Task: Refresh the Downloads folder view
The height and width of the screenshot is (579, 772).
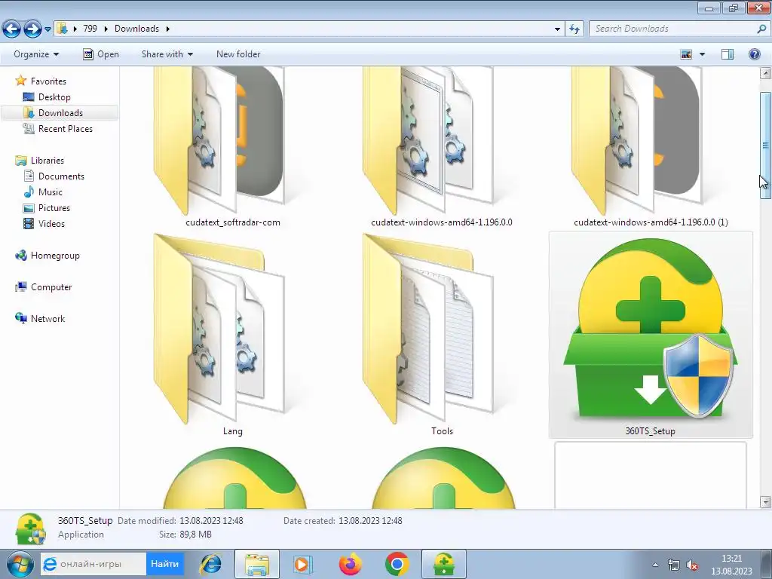Action: [x=574, y=29]
